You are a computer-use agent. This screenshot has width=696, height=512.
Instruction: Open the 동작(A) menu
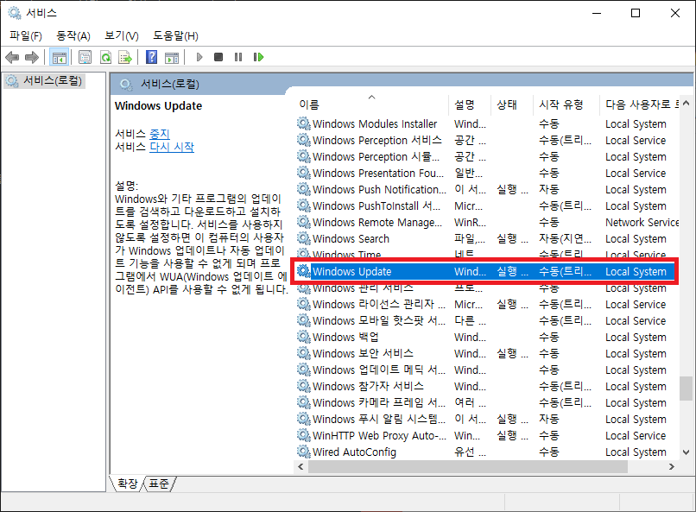pyautogui.click(x=73, y=36)
